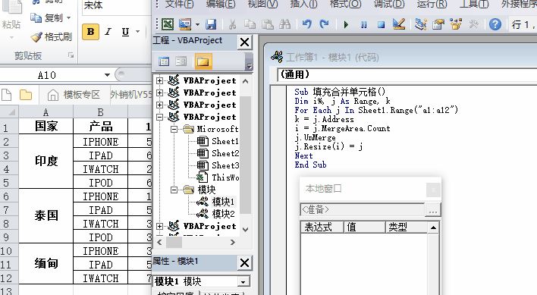Viewport: 537px width, 295px height.
Task: Toggle Folders view in project panel
Action: [x=203, y=61]
